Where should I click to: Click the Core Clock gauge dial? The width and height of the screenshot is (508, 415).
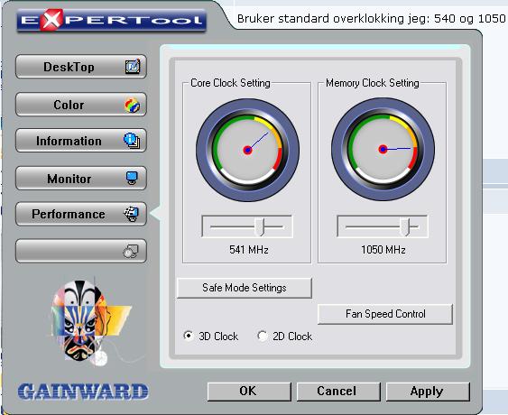[x=248, y=150]
